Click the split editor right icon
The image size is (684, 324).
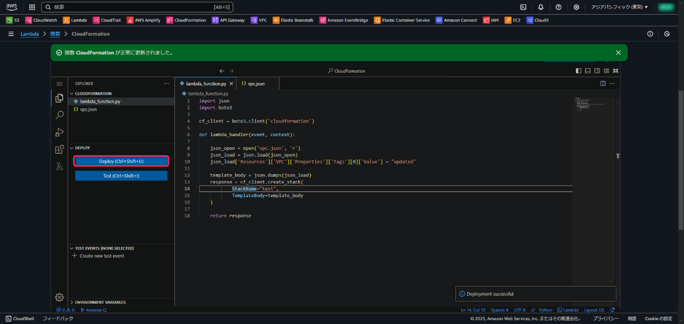point(603,83)
